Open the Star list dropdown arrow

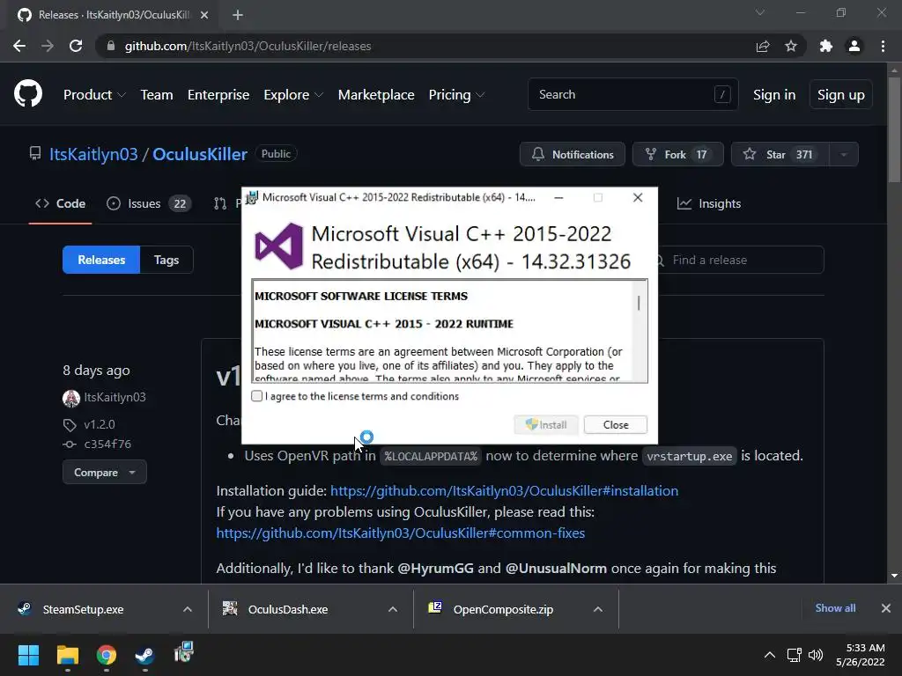(x=844, y=154)
